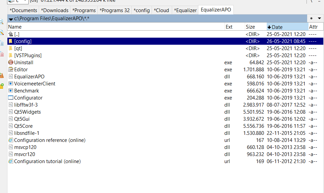Click the msvcr120 dll icon
This screenshot has height=193, width=324.
click(11, 154)
